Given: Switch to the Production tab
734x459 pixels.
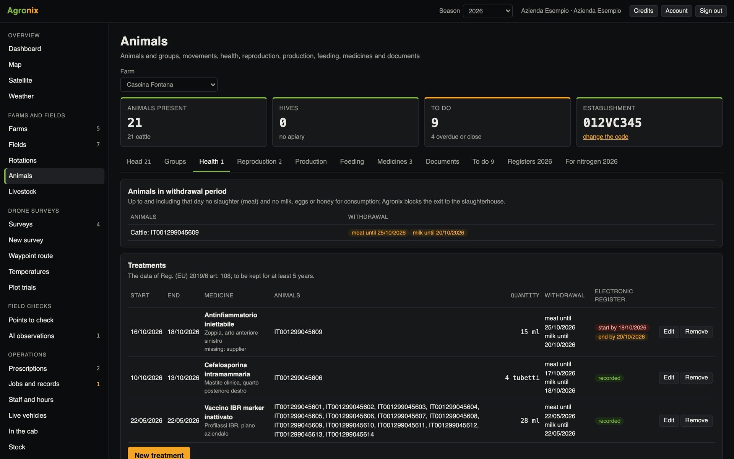Looking at the screenshot, I should point(311,161).
